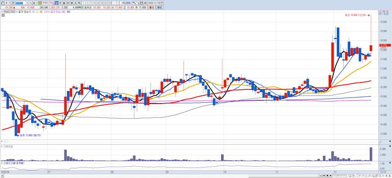This screenshot has width=392, height=178.
Task: Select the 틱 tick chart period
Action: click(79, 3)
